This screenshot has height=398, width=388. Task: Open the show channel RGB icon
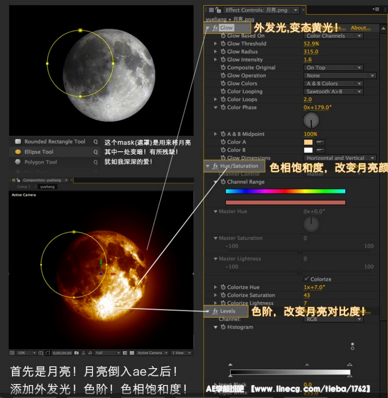tap(90, 353)
